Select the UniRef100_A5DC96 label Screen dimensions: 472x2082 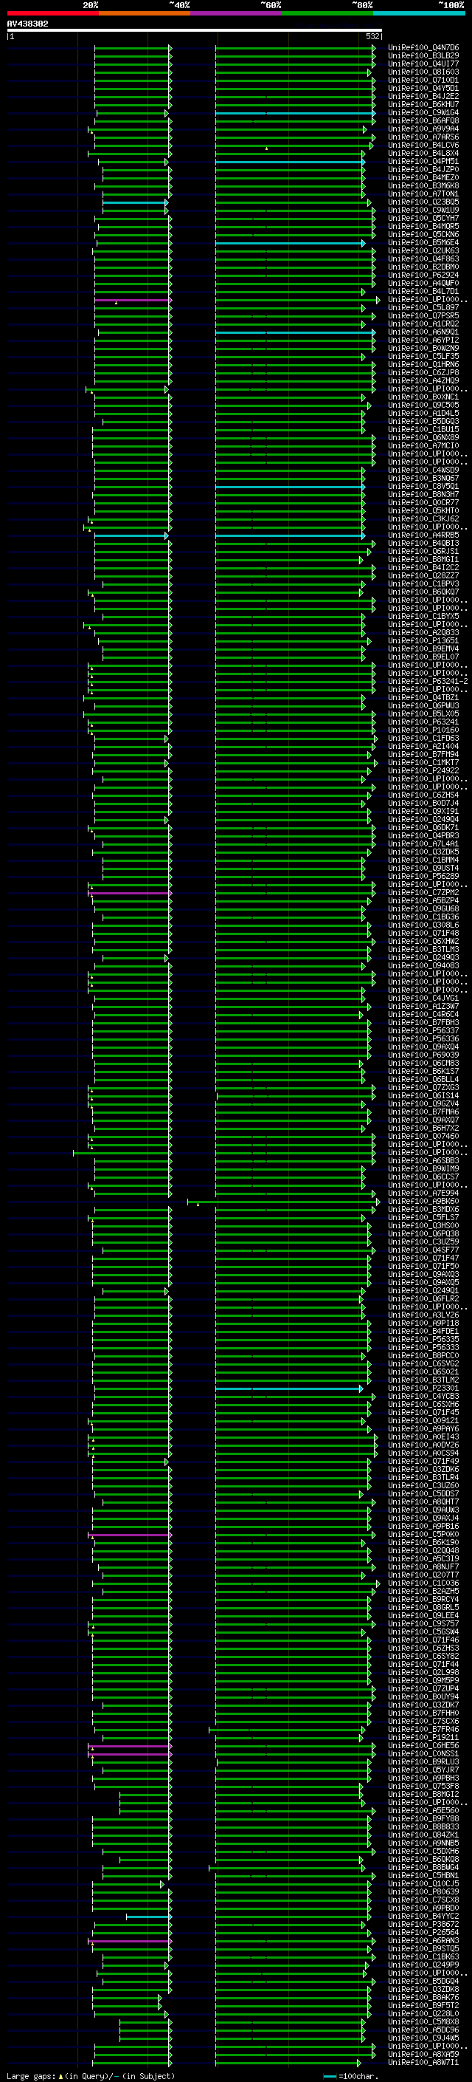coord(423,2030)
